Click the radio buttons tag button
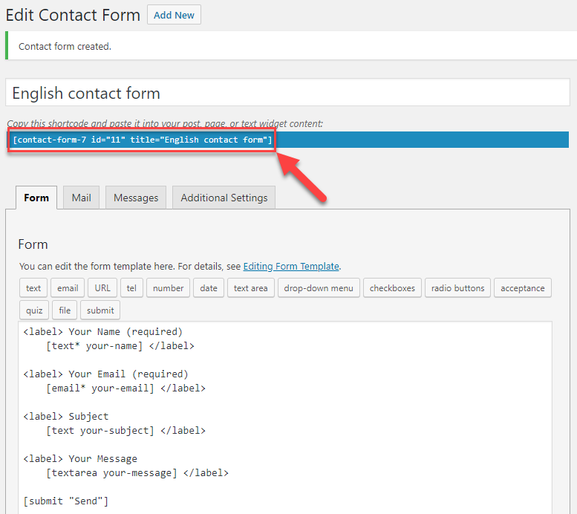Screen dimensions: 577x514 [457, 288]
